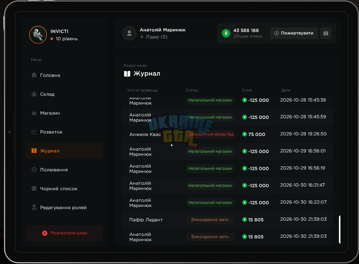Click the green hryvnia clan fund icon
The image size is (359, 264).
coord(226,33)
